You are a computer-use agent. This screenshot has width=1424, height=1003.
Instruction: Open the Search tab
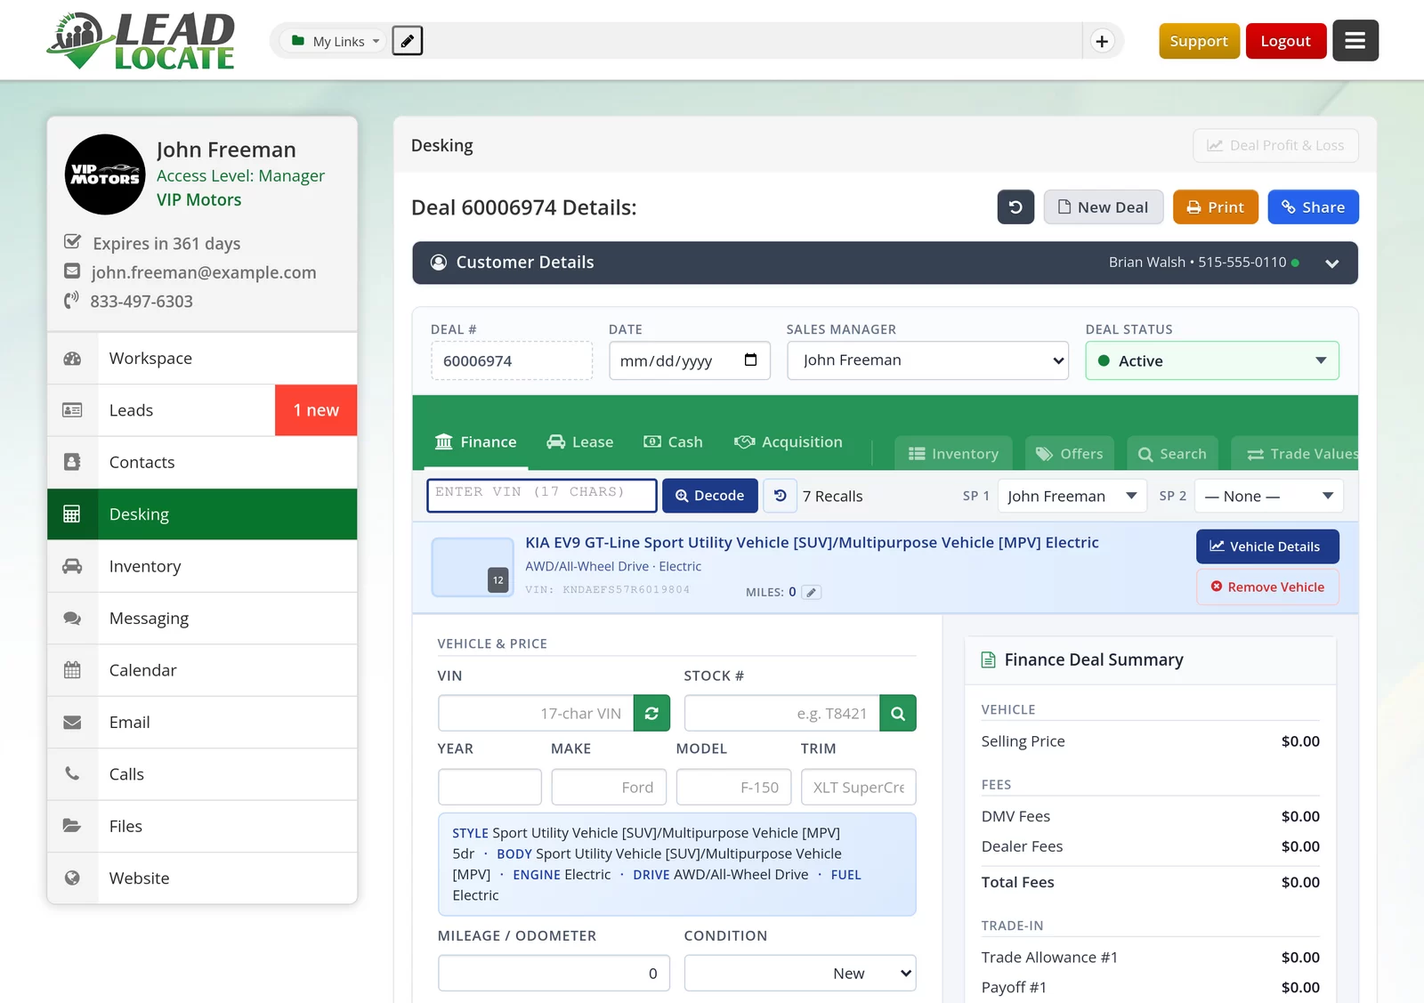pyautogui.click(x=1172, y=454)
